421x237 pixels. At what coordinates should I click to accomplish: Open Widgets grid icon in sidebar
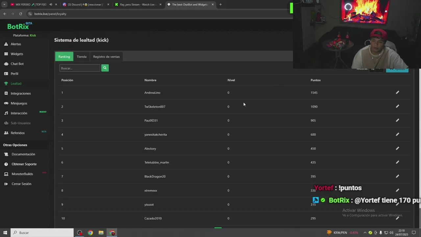pyautogui.click(x=6, y=54)
